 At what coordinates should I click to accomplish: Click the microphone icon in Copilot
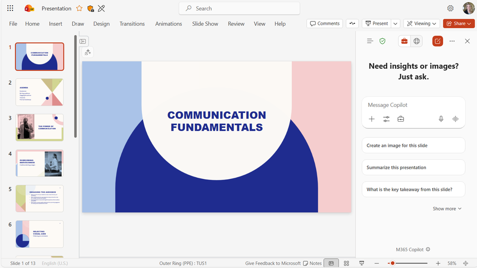tap(441, 119)
